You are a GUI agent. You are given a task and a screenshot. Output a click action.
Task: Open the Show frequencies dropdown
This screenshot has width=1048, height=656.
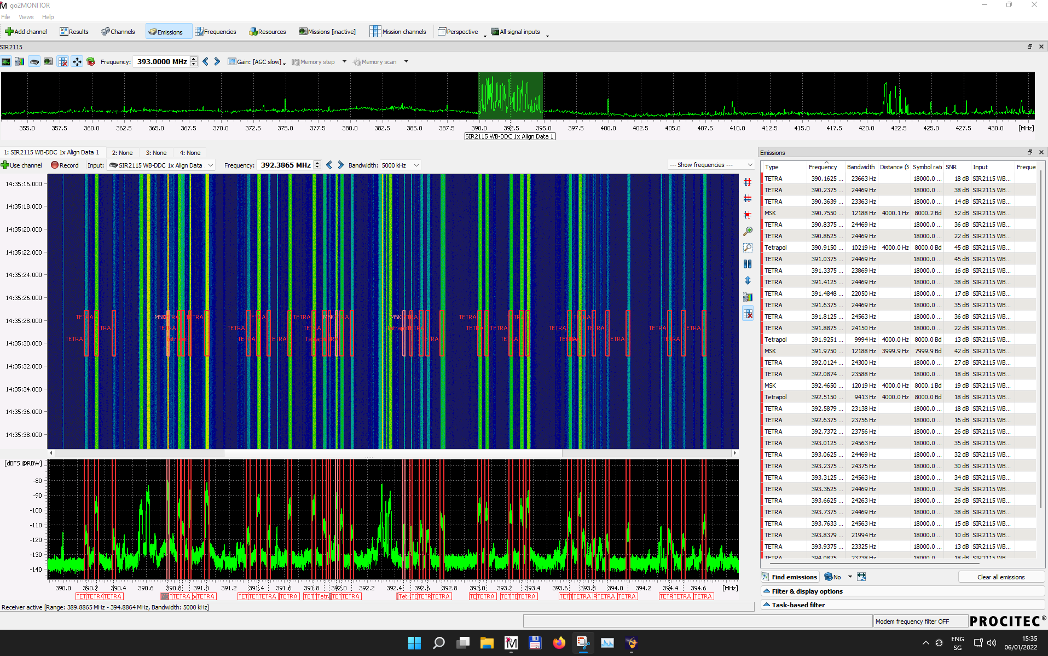coord(710,165)
